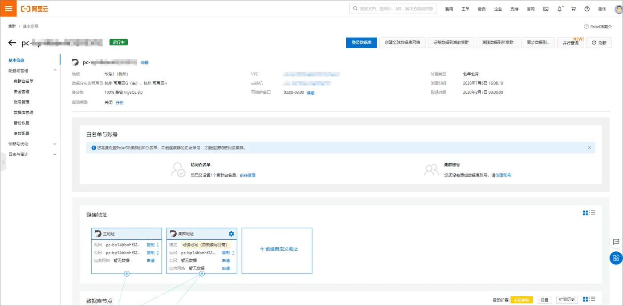Open more options for primary endpoint public network
Viewport: 623px width, 306px height.
(158, 253)
